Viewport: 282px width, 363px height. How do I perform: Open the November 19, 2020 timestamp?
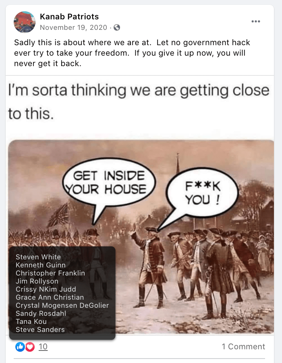click(x=73, y=27)
